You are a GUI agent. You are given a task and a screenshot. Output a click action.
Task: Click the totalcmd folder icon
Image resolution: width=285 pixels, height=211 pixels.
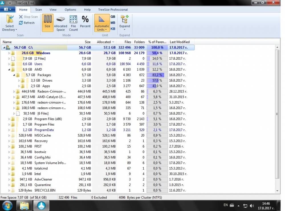click(13, 168)
